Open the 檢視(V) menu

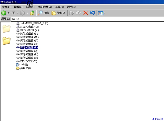30,7
